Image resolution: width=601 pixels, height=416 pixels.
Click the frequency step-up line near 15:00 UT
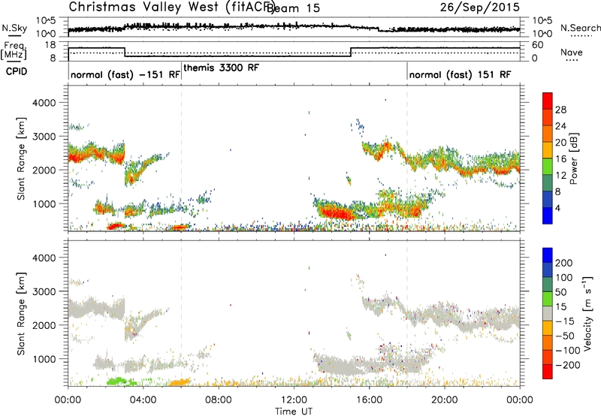[x=351, y=52]
